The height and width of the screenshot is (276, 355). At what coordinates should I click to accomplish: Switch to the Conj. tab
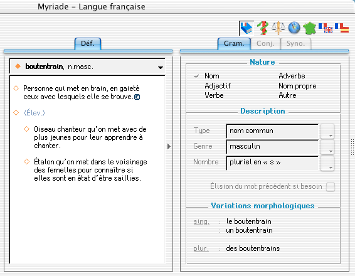(x=265, y=43)
